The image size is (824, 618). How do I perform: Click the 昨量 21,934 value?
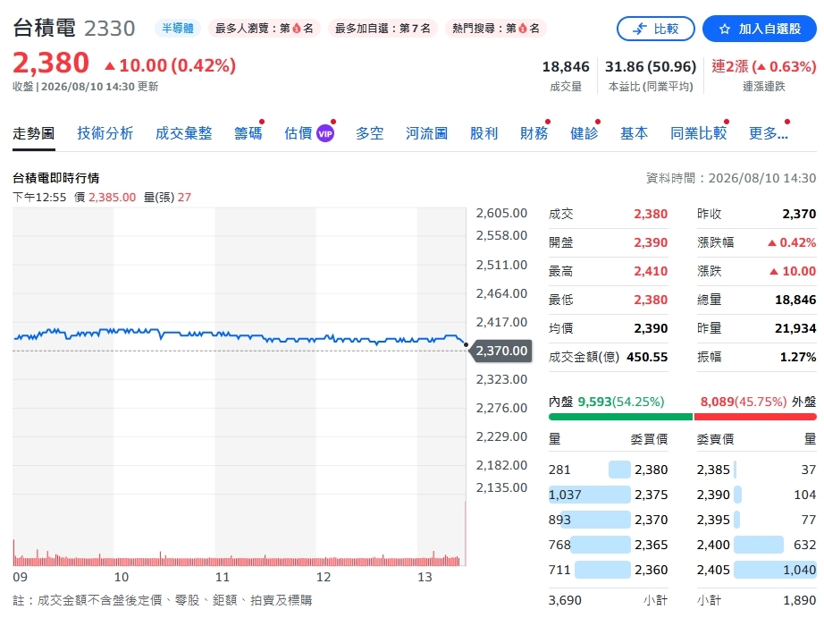click(x=795, y=329)
